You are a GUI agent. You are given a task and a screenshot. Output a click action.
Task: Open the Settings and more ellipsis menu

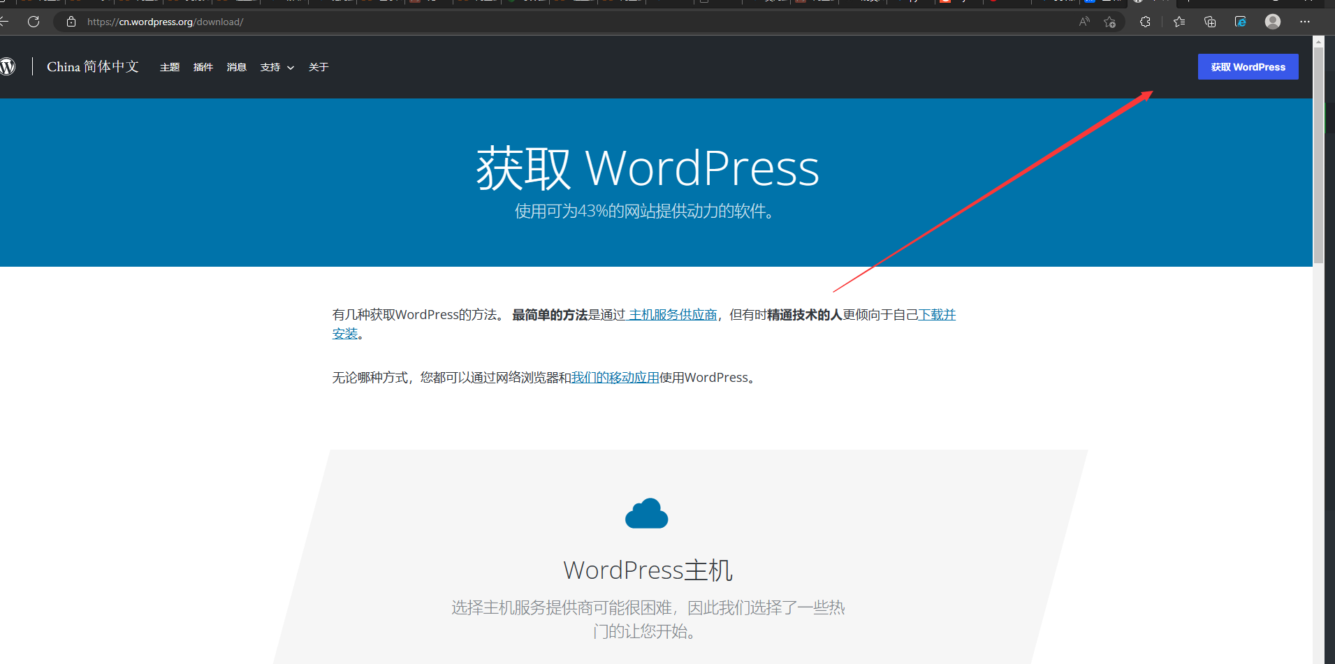coord(1305,22)
